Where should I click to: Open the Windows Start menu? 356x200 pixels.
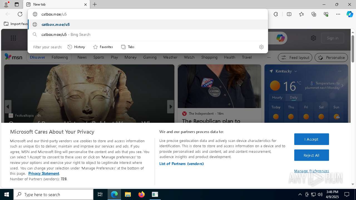click(x=7, y=194)
